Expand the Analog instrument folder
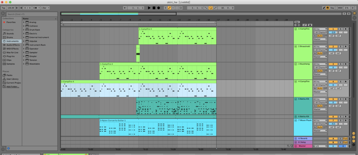 tap(24, 22)
